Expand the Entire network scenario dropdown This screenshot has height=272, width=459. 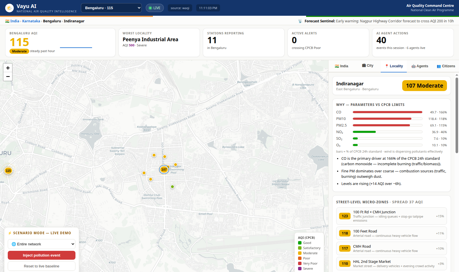point(42,244)
